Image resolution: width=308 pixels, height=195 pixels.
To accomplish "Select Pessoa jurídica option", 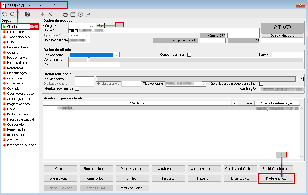I will click(x=18, y=58).
